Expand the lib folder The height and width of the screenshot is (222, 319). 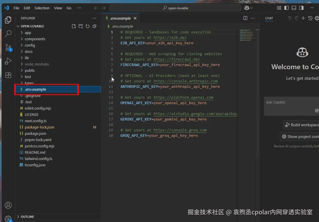click(x=58, y=58)
